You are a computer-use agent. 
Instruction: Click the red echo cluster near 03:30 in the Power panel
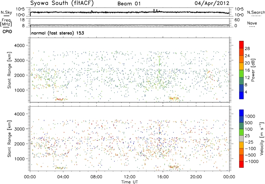[x=60, y=99]
